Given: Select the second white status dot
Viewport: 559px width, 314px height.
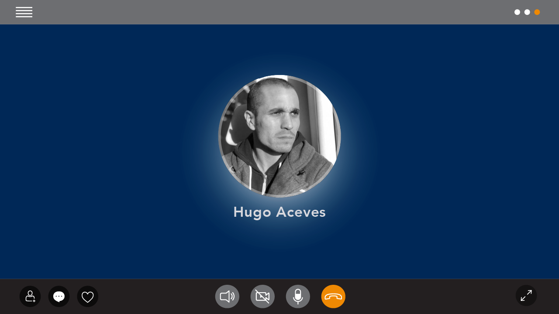Looking at the screenshot, I should pos(527,12).
